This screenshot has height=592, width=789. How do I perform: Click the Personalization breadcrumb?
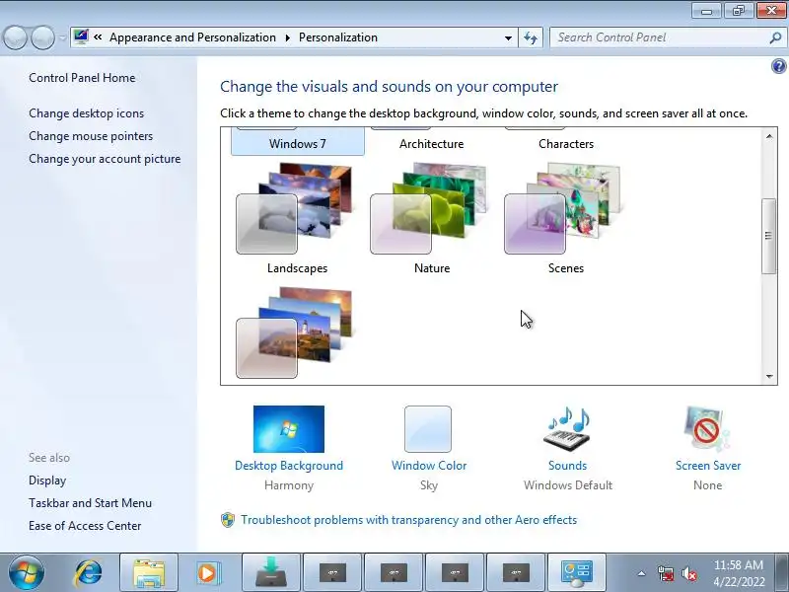(x=338, y=37)
